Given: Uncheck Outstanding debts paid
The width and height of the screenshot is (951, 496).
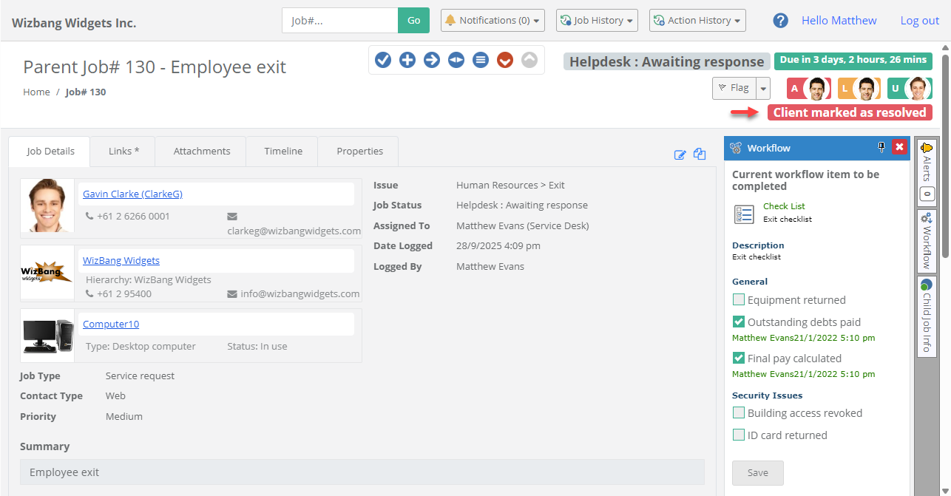Looking at the screenshot, I should (739, 322).
